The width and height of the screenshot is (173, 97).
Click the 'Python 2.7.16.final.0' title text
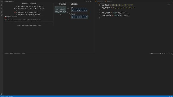click(x=29, y=4)
